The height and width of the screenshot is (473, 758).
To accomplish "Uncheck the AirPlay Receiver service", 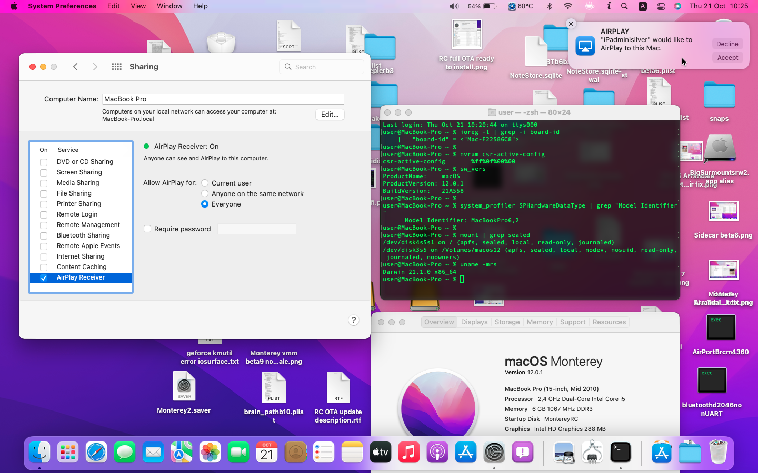I will click(44, 278).
